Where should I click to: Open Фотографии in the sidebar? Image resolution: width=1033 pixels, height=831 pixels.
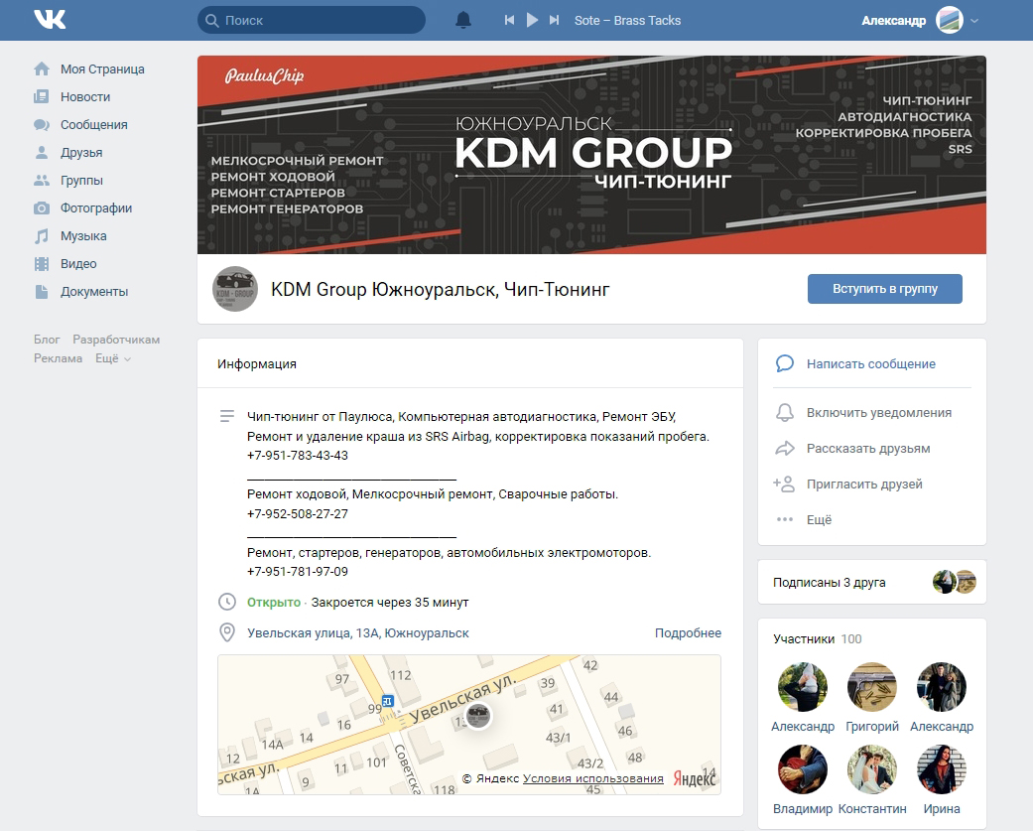(95, 208)
